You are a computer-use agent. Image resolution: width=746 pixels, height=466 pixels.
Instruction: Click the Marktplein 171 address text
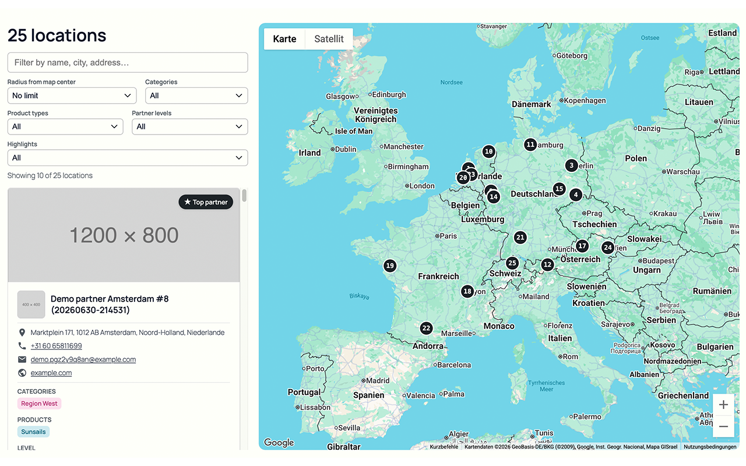(128, 333)
